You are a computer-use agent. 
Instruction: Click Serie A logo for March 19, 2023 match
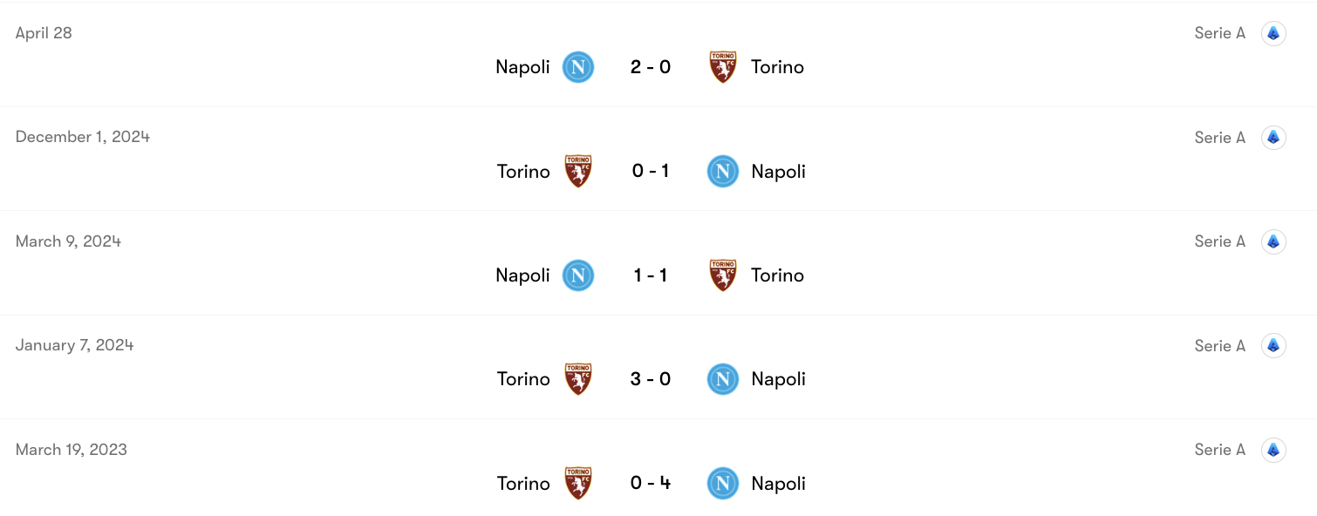1273,450
